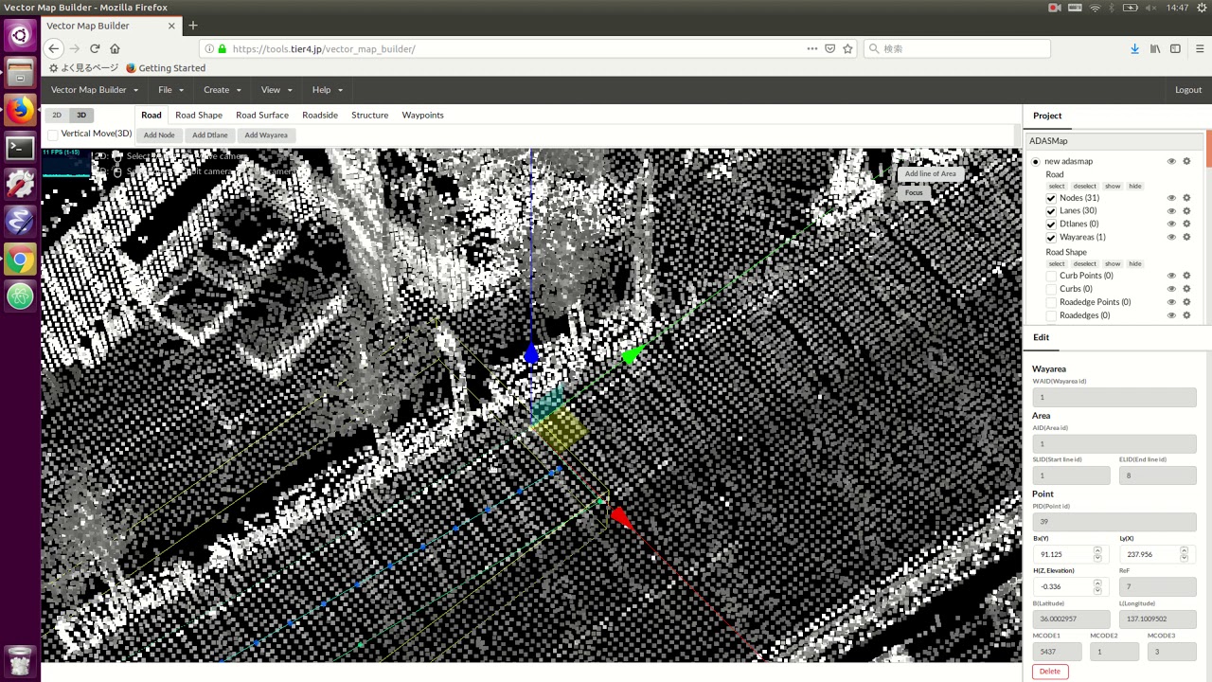Open a new Firefox tab
The width and height of the screenshot is (1212, 682).
click(x=193, y=26)
